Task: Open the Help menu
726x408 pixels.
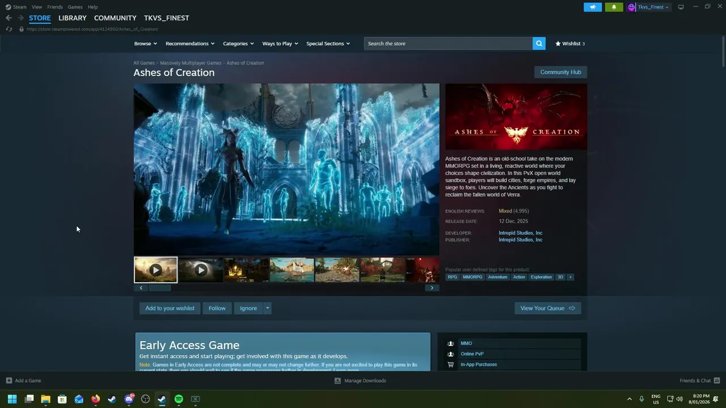Action: click(93, 7)
